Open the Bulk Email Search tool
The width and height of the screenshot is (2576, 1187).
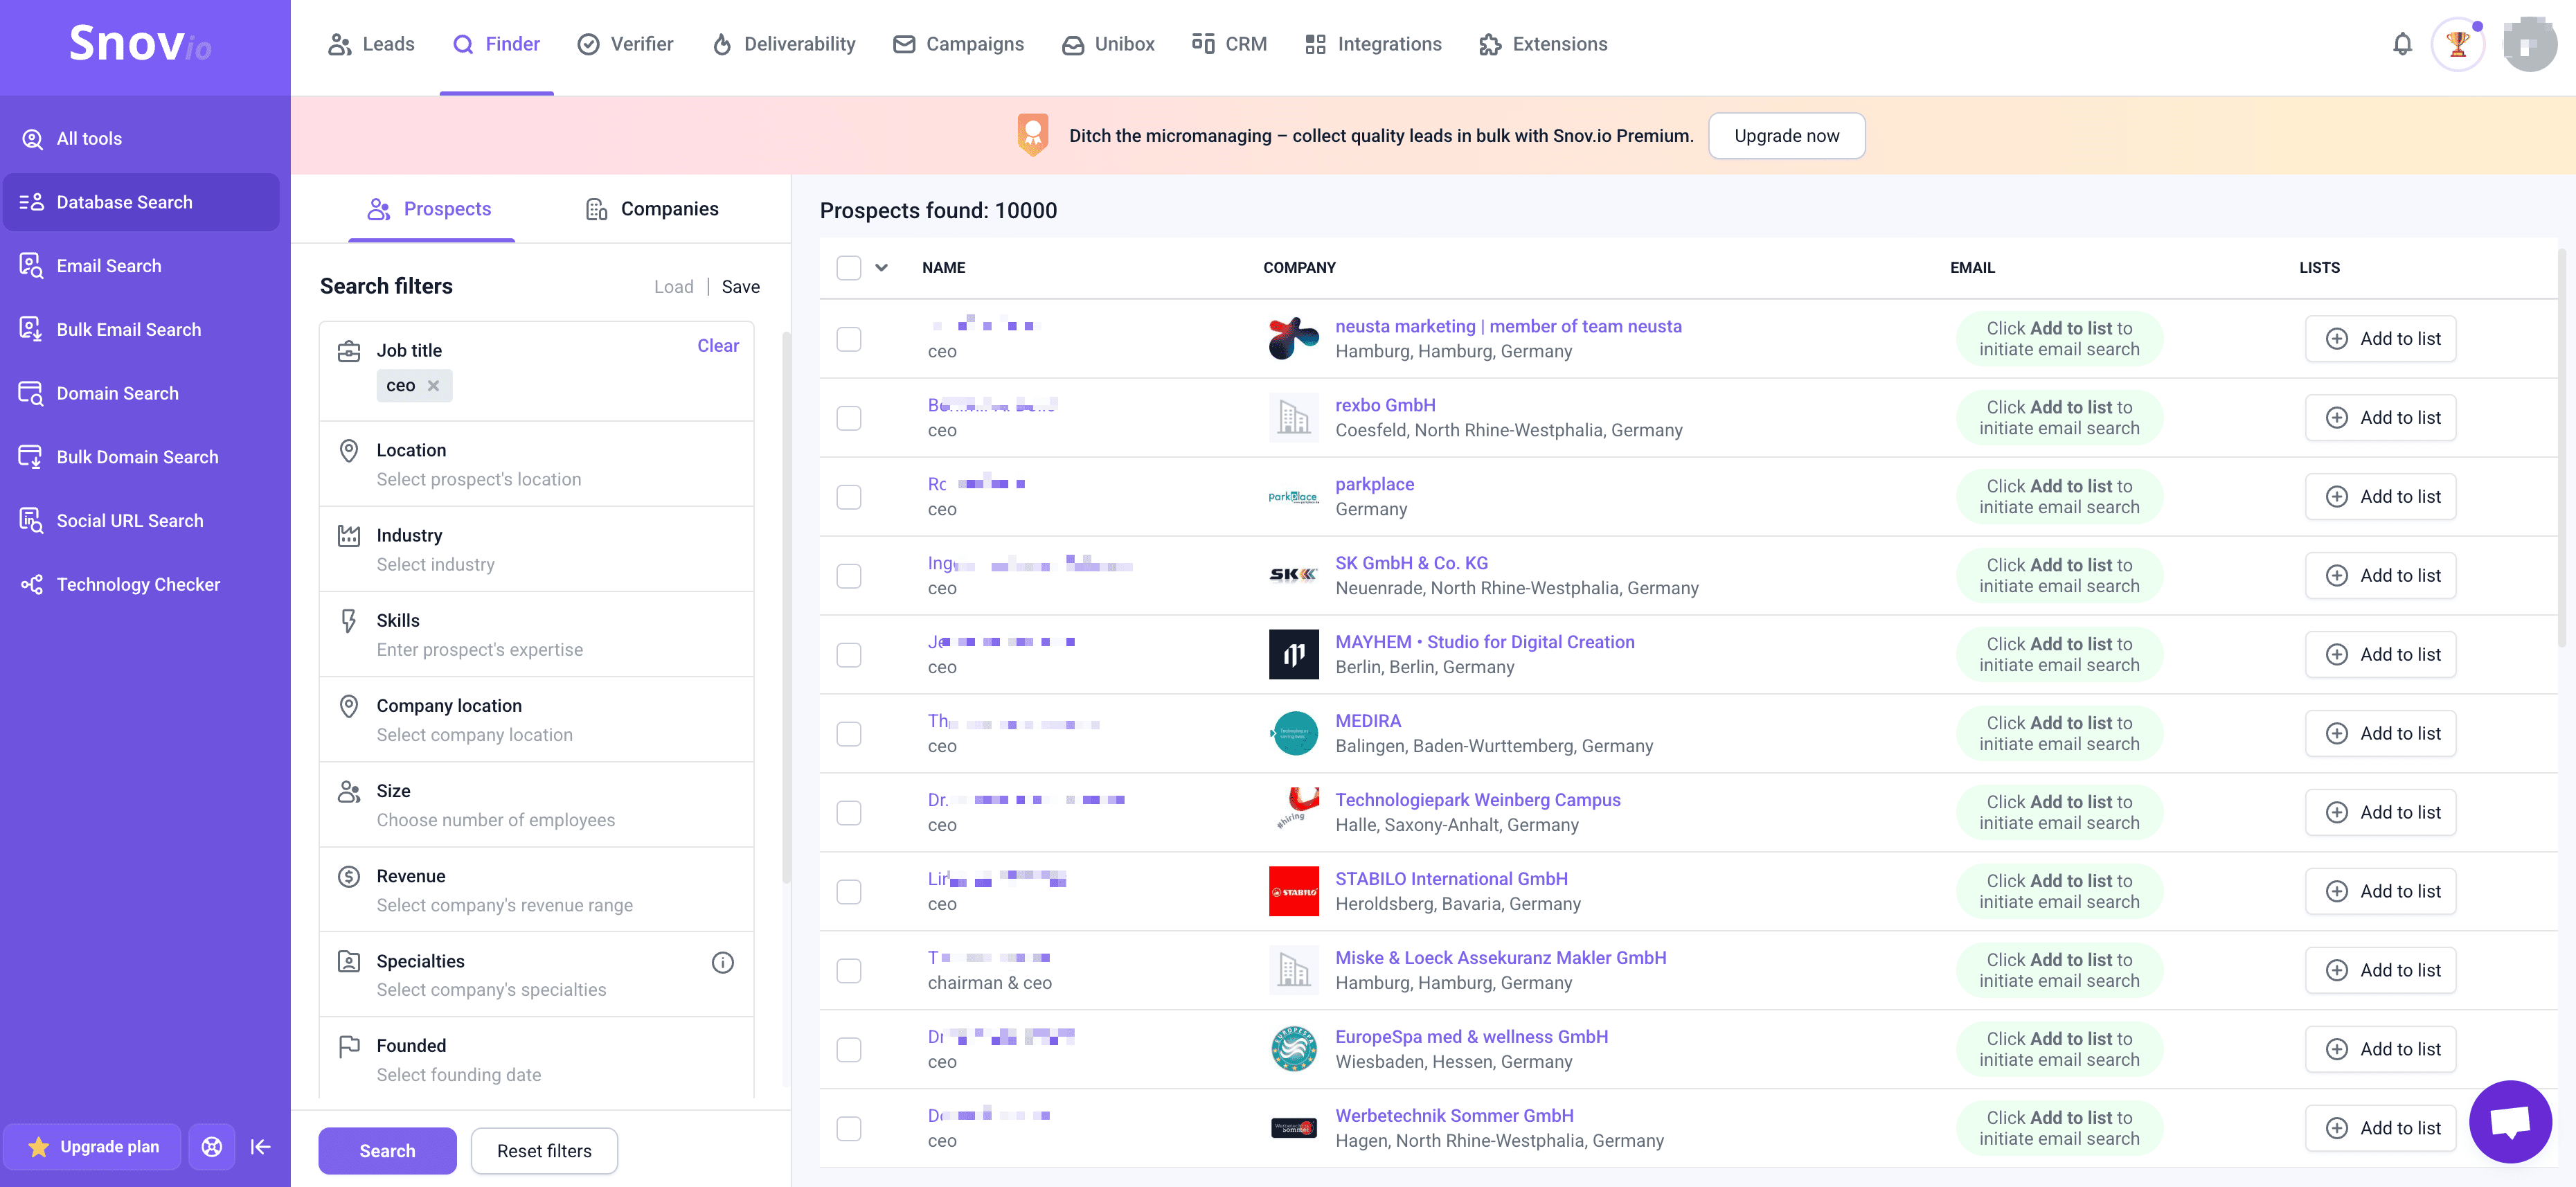(x=129, y=329)
